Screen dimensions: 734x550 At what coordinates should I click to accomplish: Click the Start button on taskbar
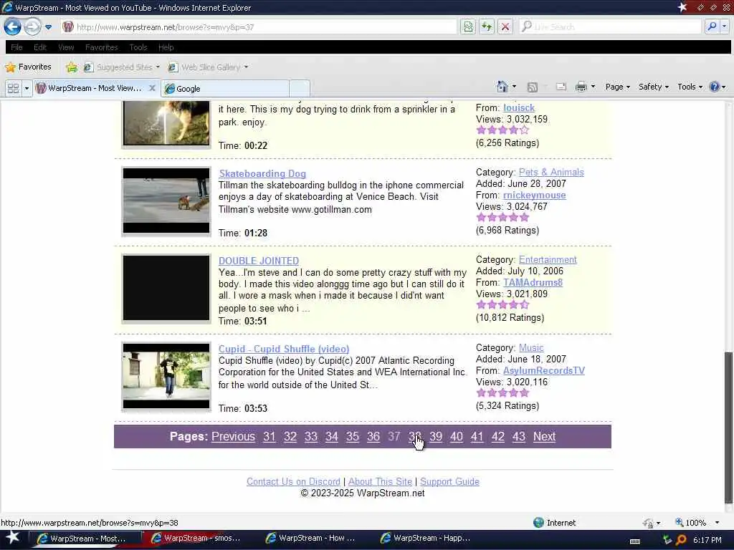coord(13,539)
